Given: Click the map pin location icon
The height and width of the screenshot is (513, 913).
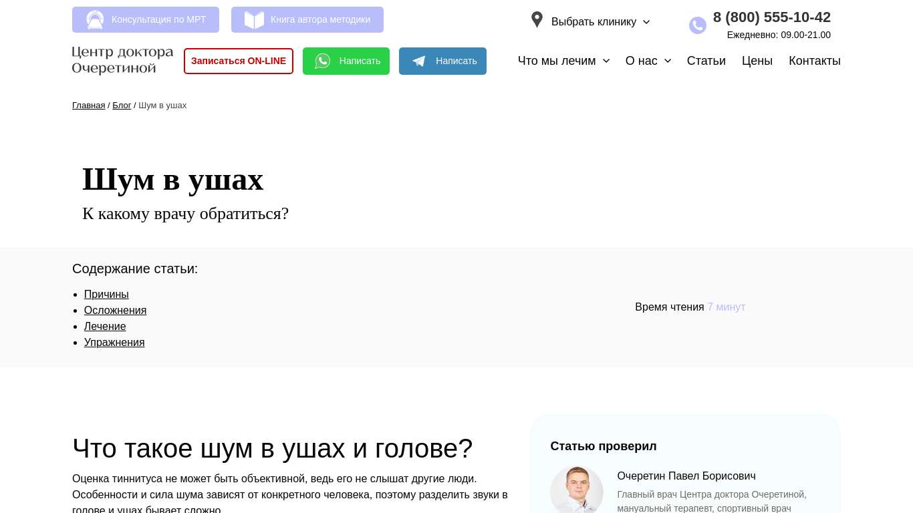Looking at the screenshot, I should click(537, 20).
